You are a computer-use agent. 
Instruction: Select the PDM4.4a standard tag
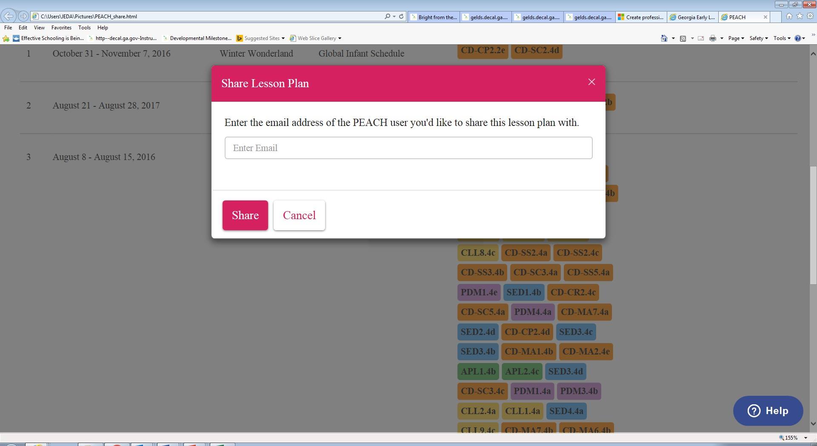[x=533, y=312]
